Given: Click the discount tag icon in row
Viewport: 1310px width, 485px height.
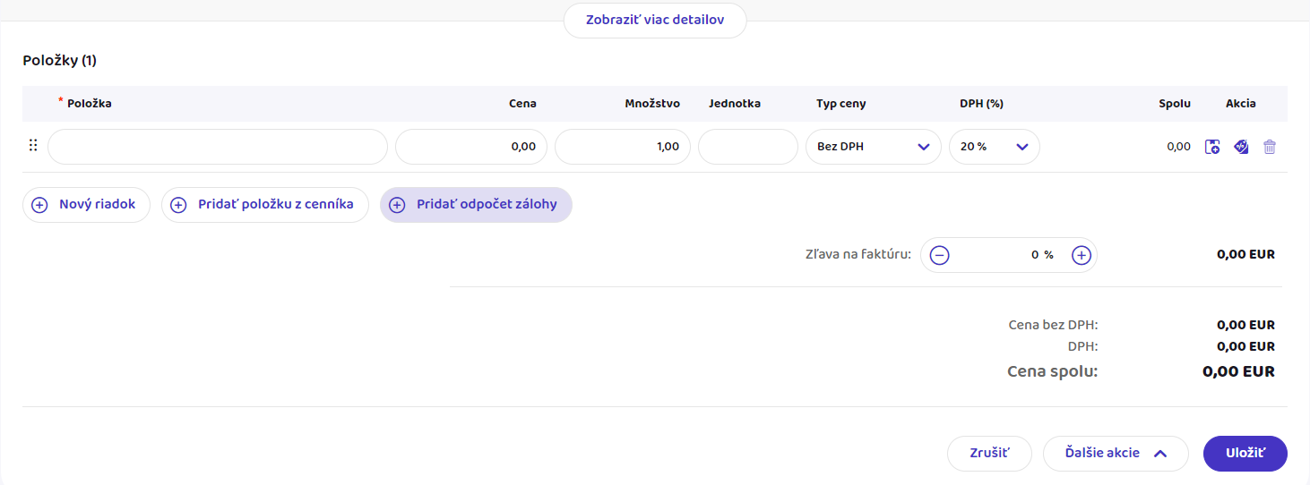Looking at the screenshot, I should (x=1241, y=147).
